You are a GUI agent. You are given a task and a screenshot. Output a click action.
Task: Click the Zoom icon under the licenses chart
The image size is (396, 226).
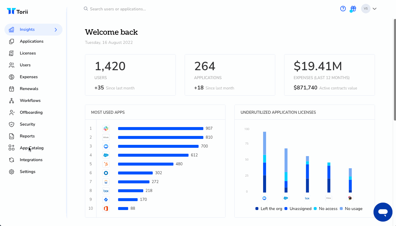coord(264,198)
